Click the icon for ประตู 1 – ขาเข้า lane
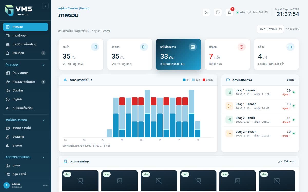This screenshot has width=308, height=192. (x=229, y=92)
